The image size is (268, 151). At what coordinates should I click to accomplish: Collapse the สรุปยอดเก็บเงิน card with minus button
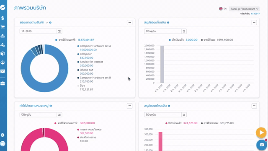[254, 22]
